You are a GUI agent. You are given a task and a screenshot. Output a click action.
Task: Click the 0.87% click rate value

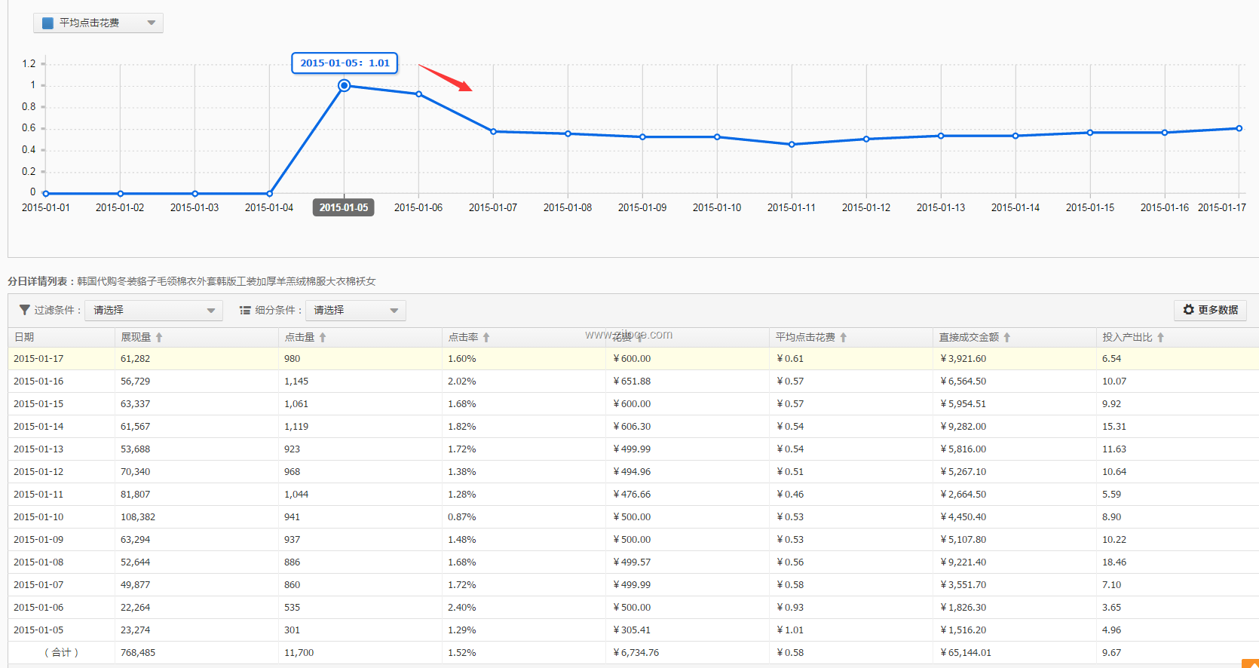pos(462,517)
